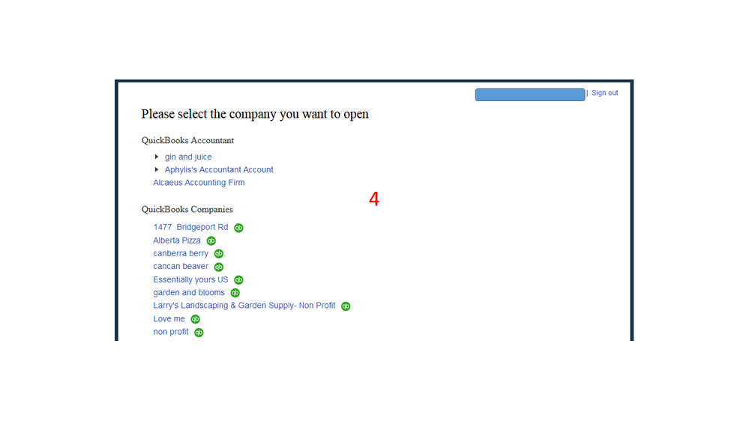
Task: Expand Aphylis's Accountant Account triangle
Action: pos(157,169)
